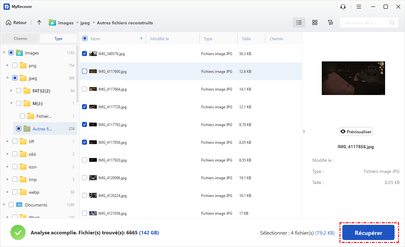Viewport: 405px width, 247px height.
Task: Collapse the jpeg folder tree node
Action: [8, 78]
